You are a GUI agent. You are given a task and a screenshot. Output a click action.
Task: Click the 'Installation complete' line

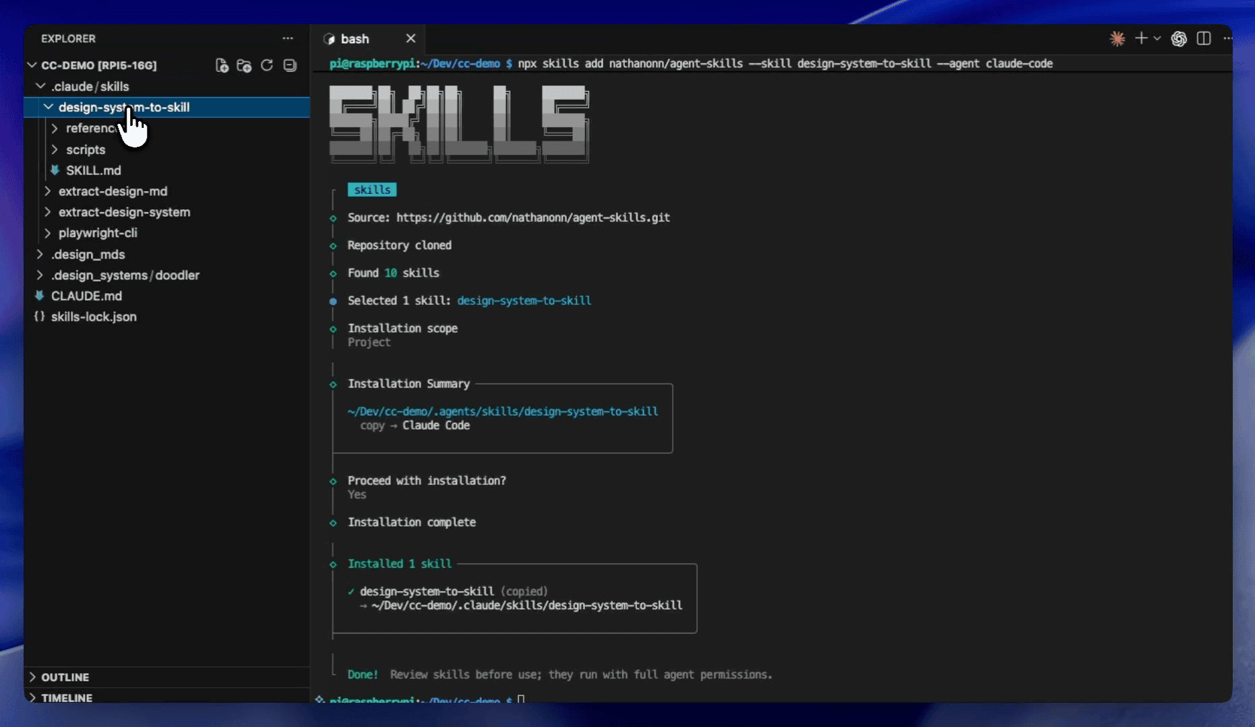pos(412,522)
